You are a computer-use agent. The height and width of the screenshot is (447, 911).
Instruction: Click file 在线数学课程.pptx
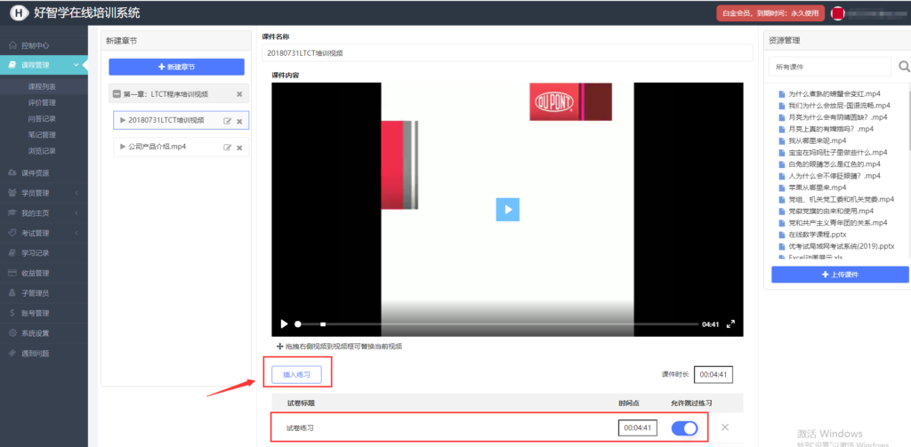[818, 235]
